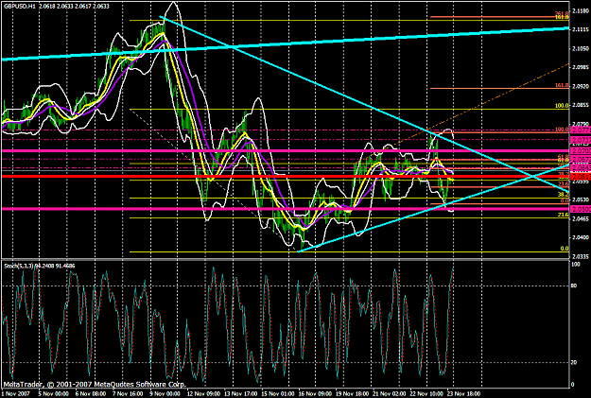Click the 2.0530 price axis label
Viewport: 591px width, 398px height.
coord(581,199)
